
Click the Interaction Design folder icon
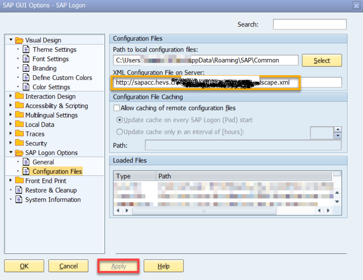pos(19,96)
